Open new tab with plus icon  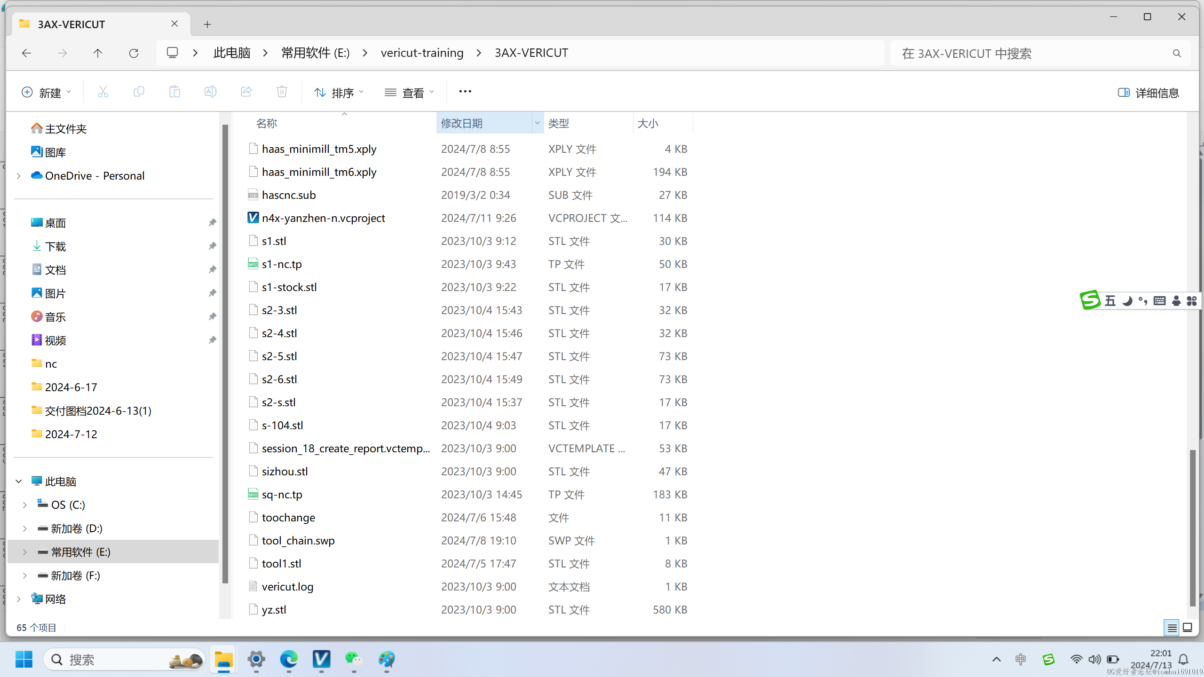click(207, 24)
